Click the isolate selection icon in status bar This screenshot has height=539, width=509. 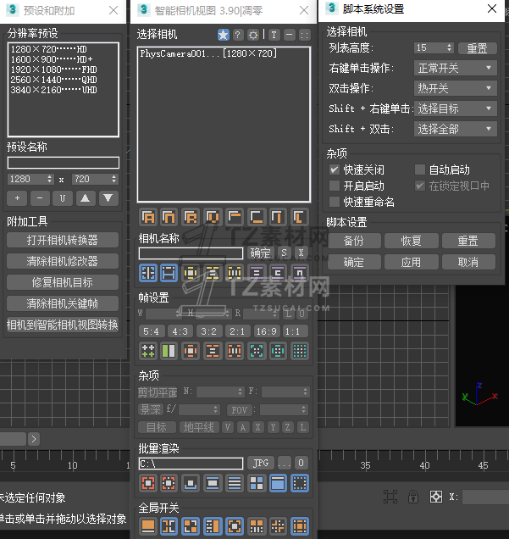coord(390,497)
